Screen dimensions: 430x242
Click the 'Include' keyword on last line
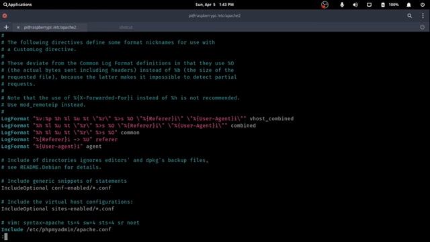pyautogui.click(x=12, y=229)
